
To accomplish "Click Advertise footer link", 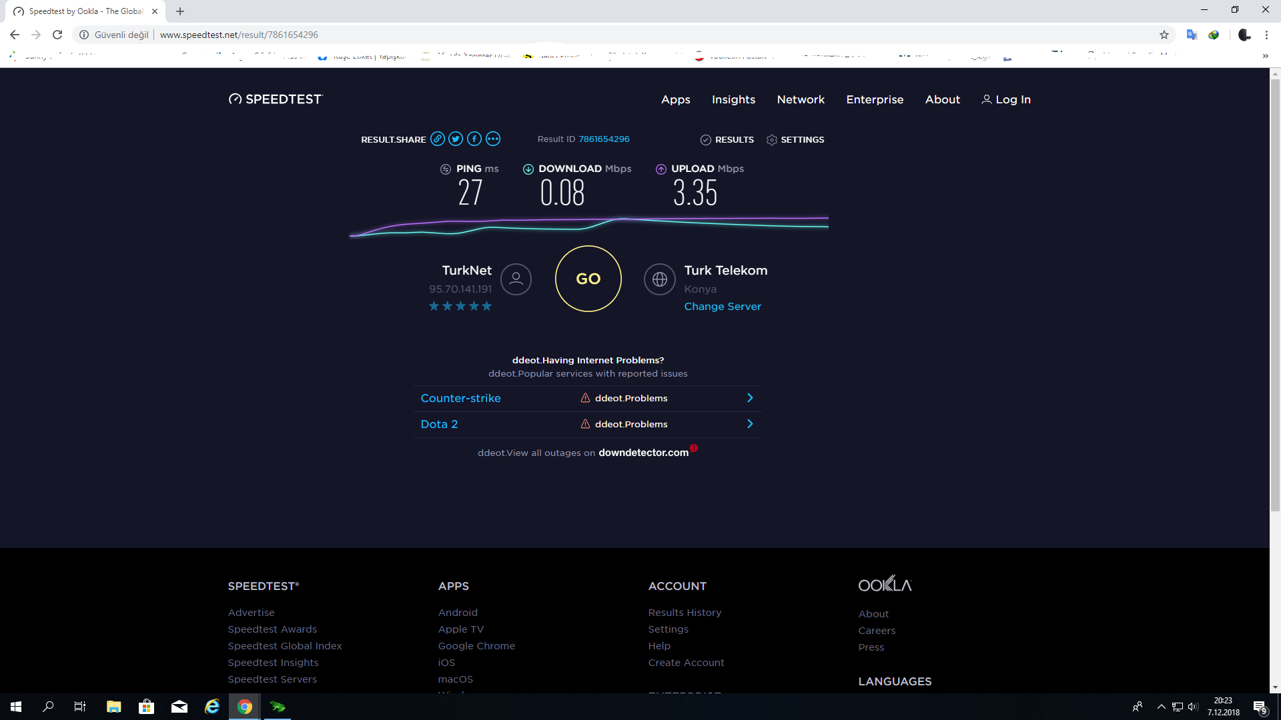I will coord(251,613).
